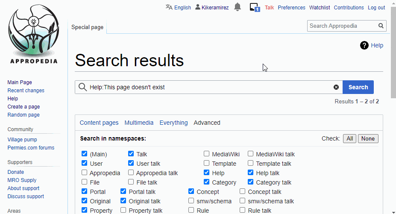
Task: Enable the MediaWiki namespace checkbox
Action: (x=207, y=154)
